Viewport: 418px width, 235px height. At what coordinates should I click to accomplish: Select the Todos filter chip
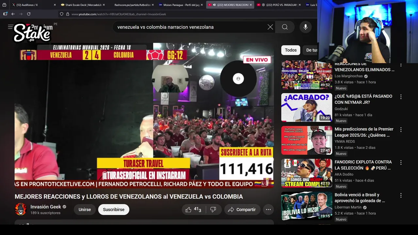(291, 50)
